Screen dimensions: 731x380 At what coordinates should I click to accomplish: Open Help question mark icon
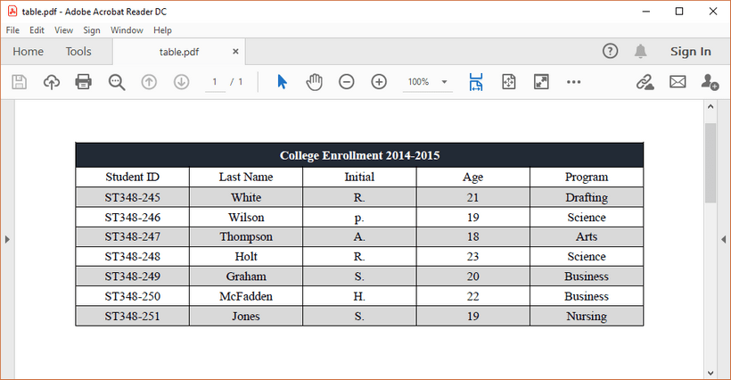[611, 51]
